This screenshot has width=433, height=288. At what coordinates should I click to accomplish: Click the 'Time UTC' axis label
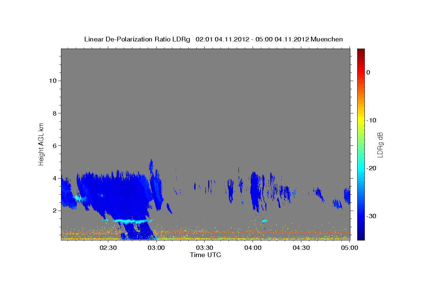(205, 255)
